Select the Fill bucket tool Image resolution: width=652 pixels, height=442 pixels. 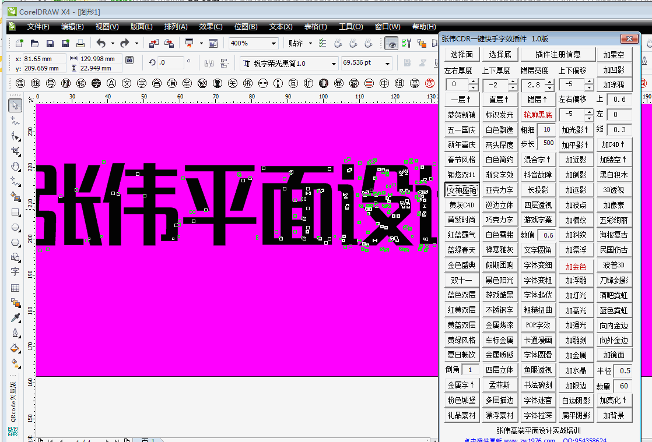tap(15, 348)
